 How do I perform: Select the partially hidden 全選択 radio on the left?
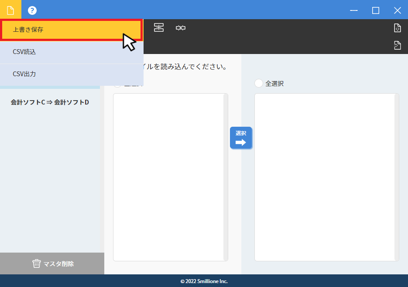tap(117, 83)
